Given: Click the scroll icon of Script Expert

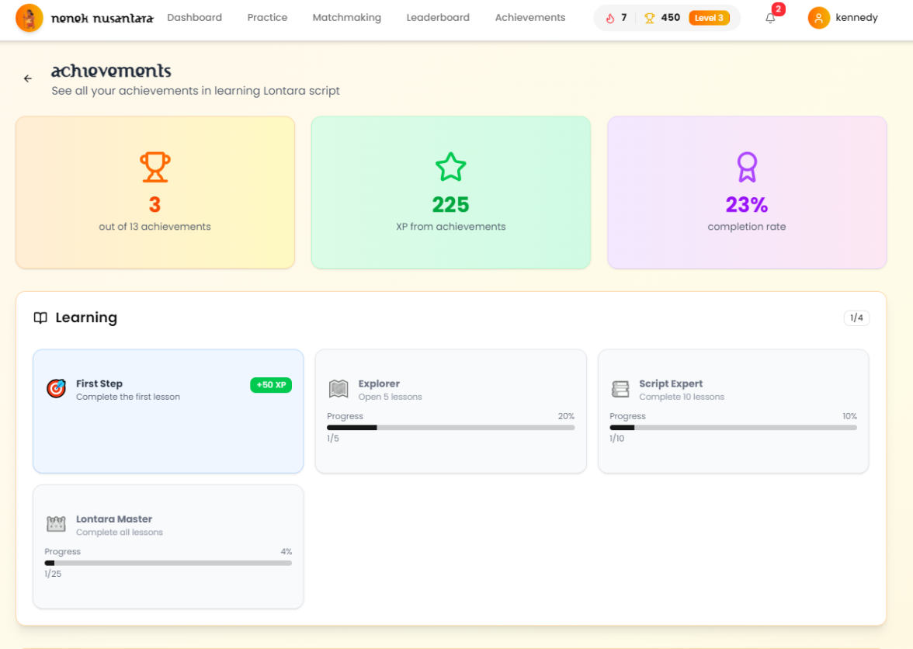Looking at the screenshot, I should click(x=620, y=388).
